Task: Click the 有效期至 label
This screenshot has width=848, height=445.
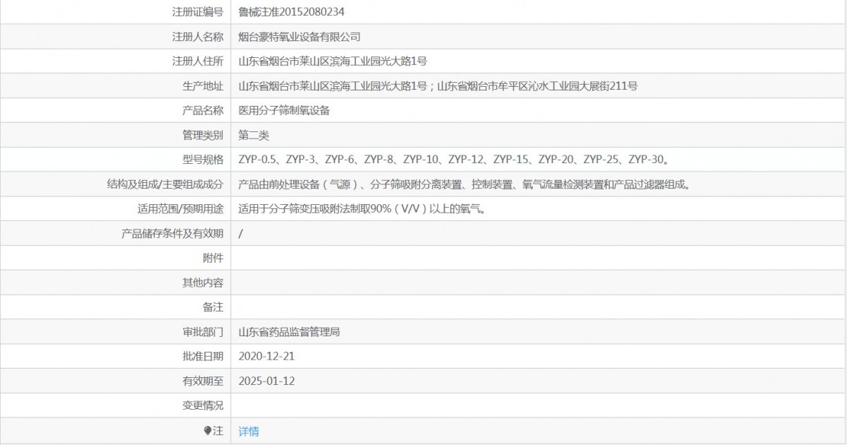Action: point(203,381)
